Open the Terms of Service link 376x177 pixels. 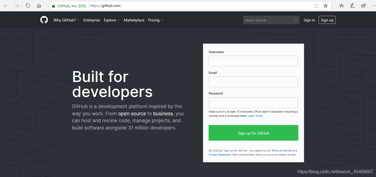click(x=282, y=151)
